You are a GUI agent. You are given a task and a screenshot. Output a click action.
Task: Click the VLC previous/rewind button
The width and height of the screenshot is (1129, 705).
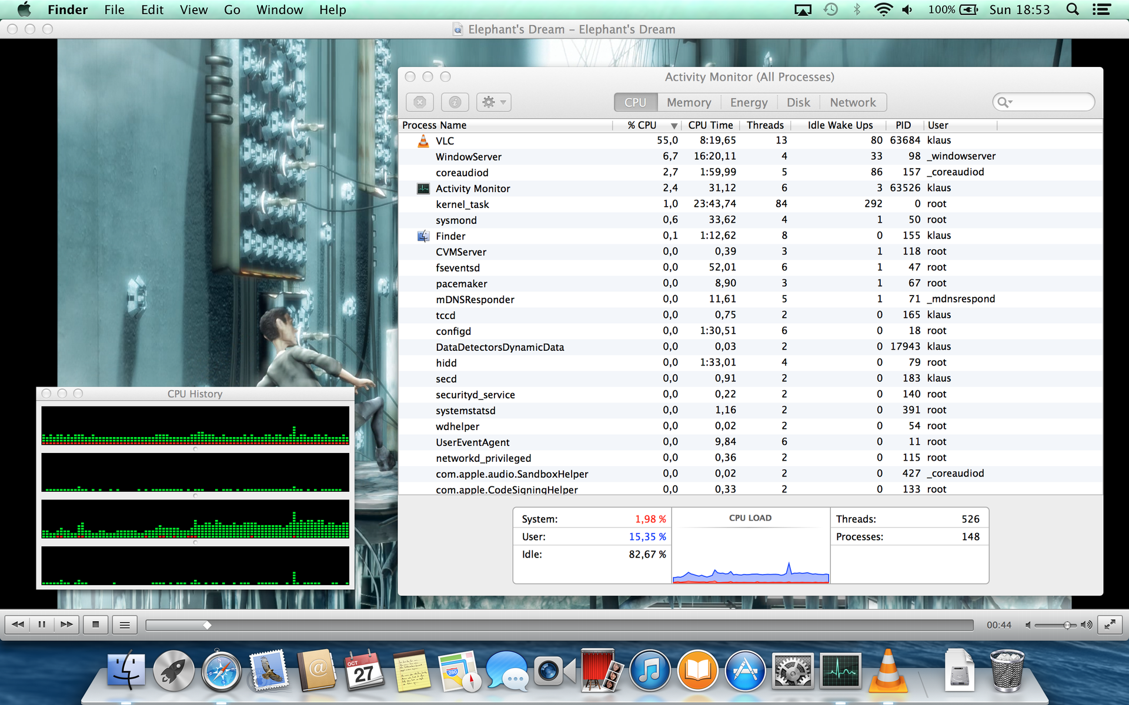18,625
